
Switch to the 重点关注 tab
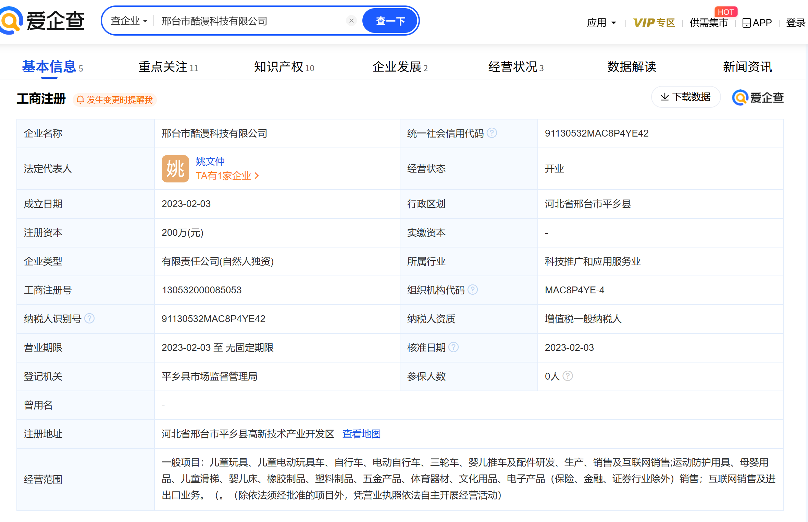(168, 66)
